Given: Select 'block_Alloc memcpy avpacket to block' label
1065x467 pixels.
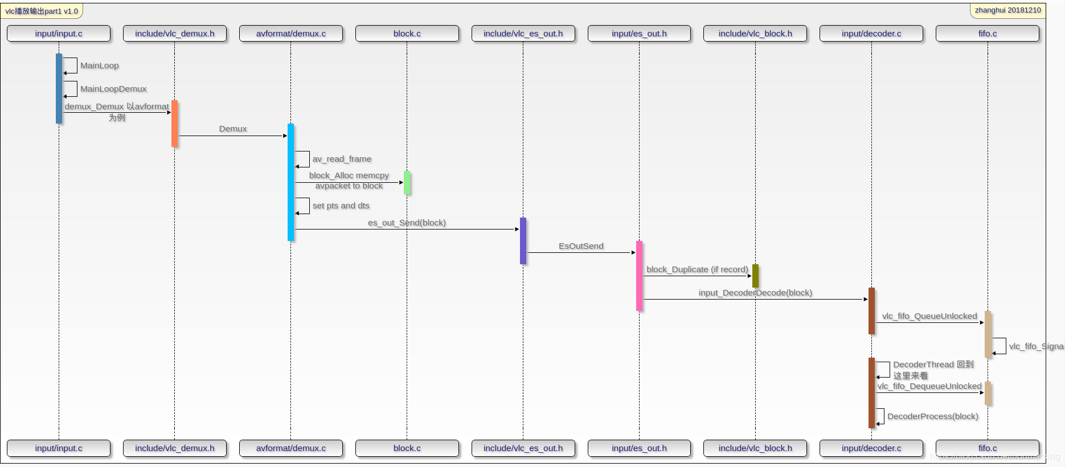Looking at the screenshot, I should pos(349,181).
